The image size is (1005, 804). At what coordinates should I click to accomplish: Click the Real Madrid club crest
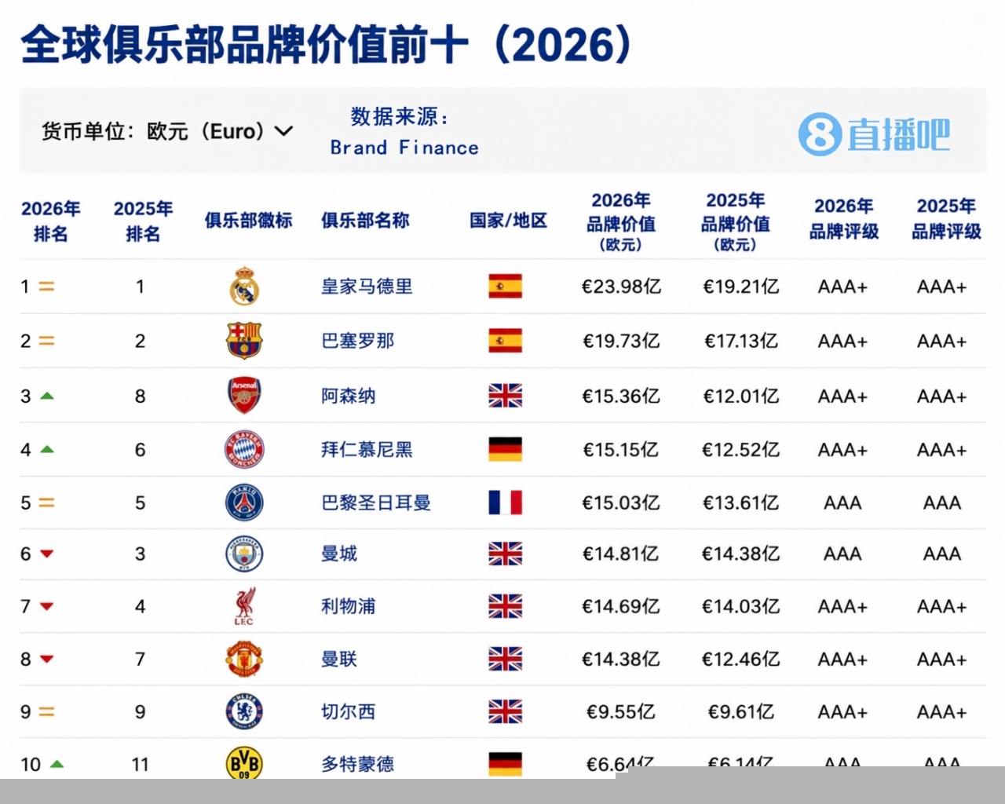point(244,287)
